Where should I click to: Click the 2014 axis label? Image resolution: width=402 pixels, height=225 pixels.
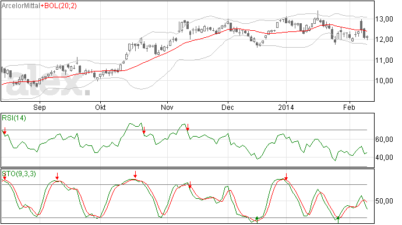pos(286,107)
